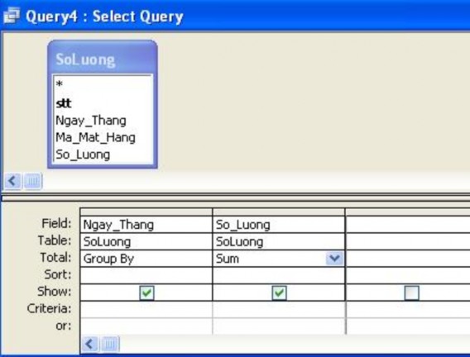Screen dimensions: 470x357
Task: Select the asterisk all-fields entry in SoLuong table
Action: 60,84
